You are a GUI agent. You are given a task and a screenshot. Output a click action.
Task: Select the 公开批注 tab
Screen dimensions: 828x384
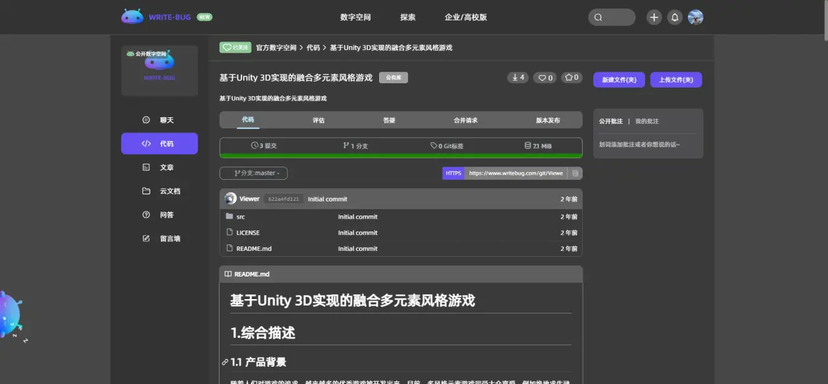click(610, 121)
